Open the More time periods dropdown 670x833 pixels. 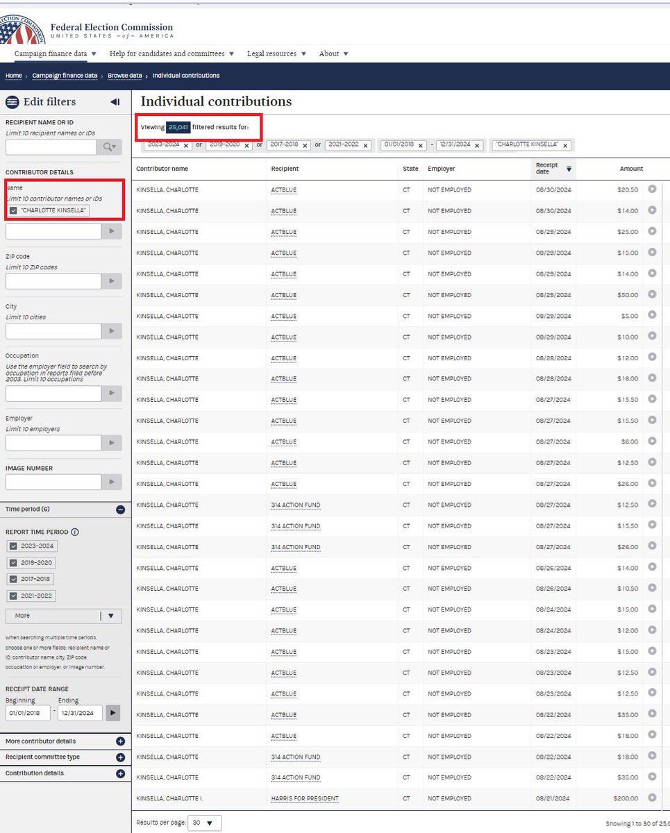pyautogui.click(x=64, y=616)
